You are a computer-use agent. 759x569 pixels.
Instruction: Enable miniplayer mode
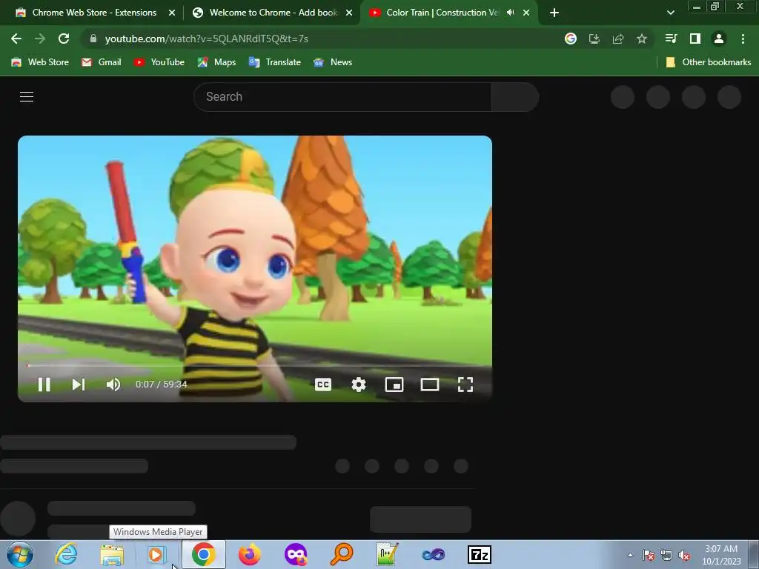tap(394, 385)
